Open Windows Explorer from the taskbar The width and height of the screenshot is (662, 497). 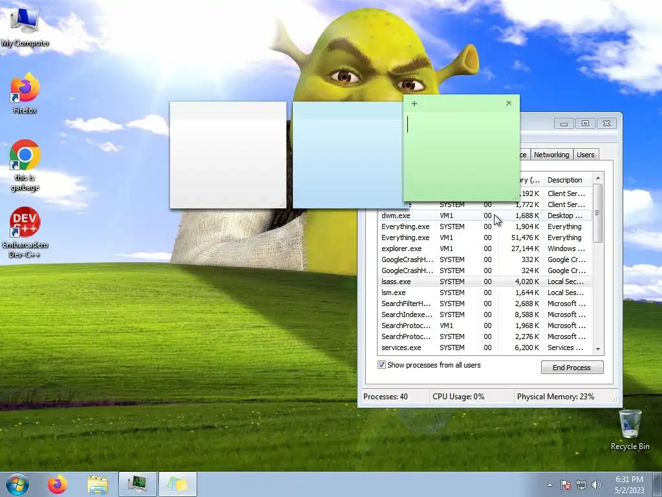[x=98, y=484]
